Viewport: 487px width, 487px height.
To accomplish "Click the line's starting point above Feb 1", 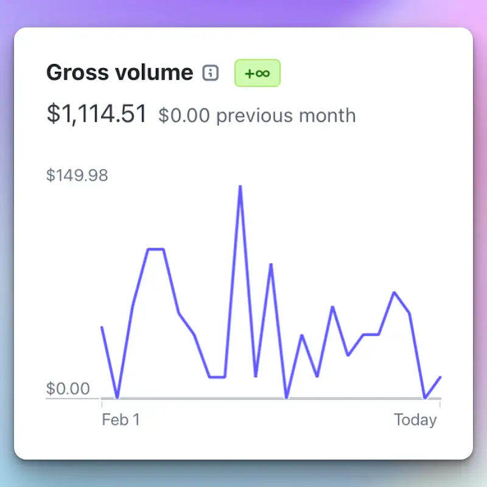I will [x=102, y=327].
